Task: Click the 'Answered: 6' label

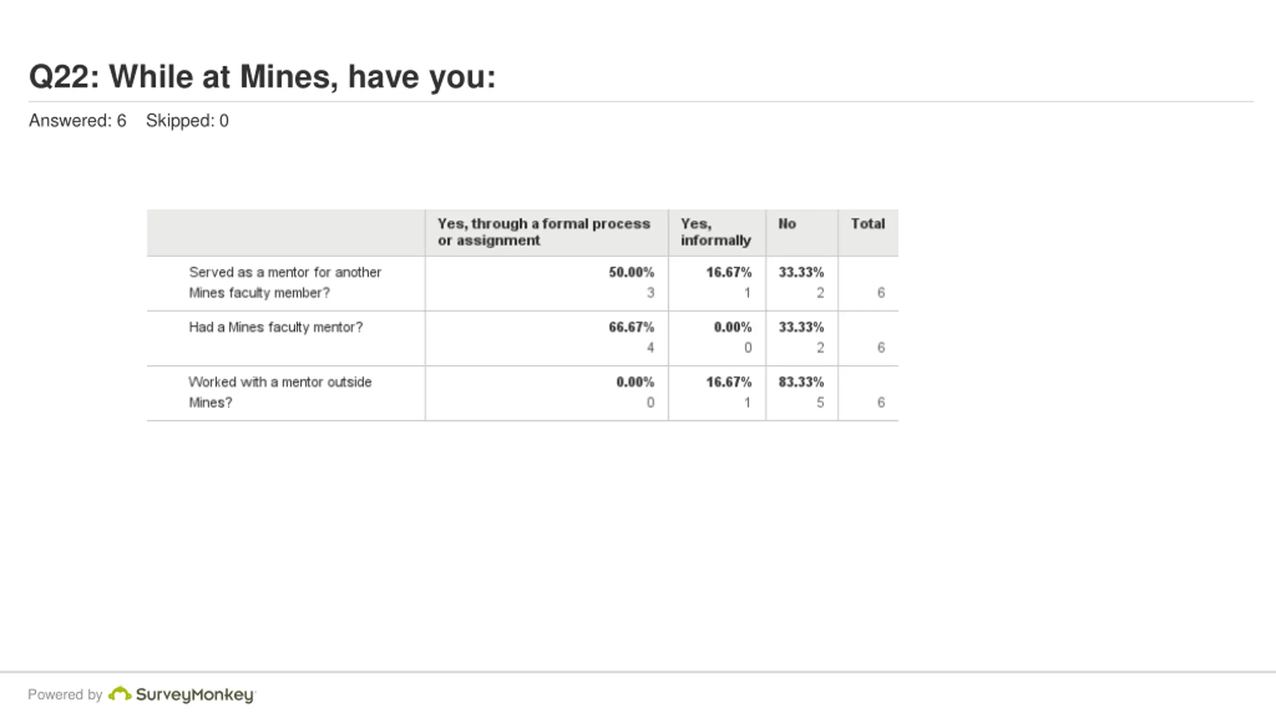Action: click(77, 121)
